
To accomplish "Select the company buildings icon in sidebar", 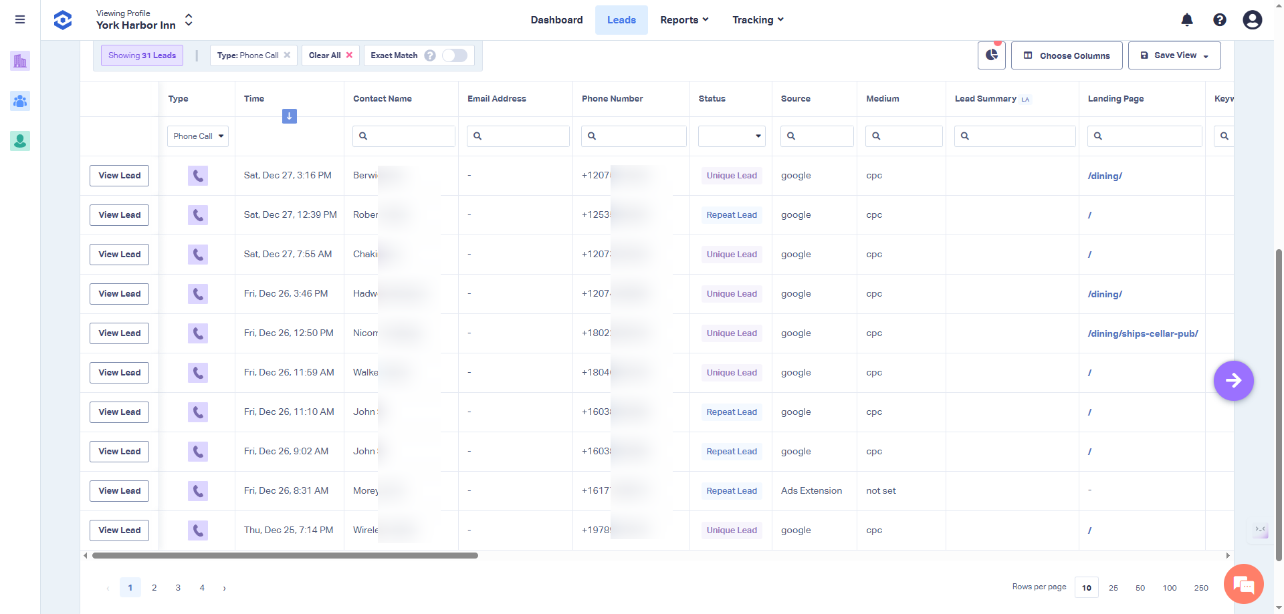I will pyautogui.click(x=19, y=61).
